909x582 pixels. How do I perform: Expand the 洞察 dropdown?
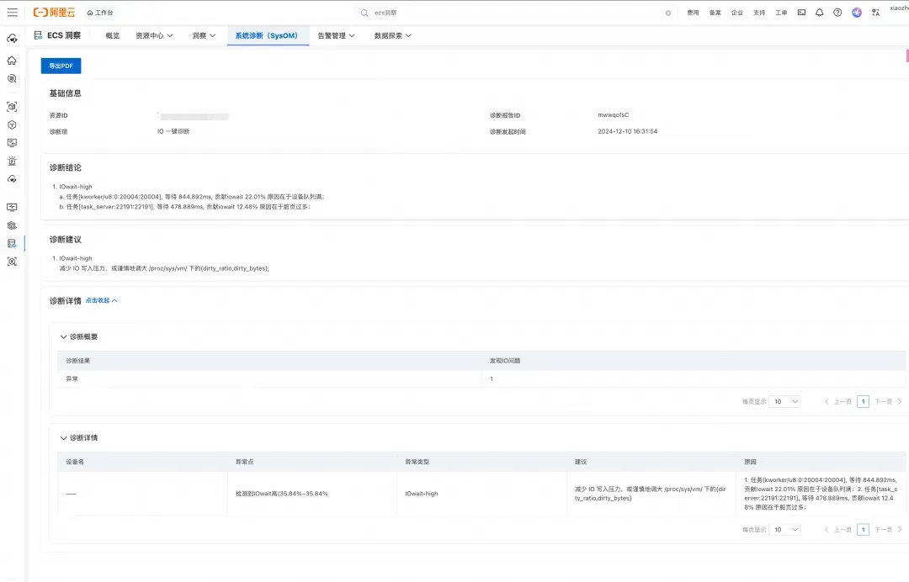tap(204, 36)
